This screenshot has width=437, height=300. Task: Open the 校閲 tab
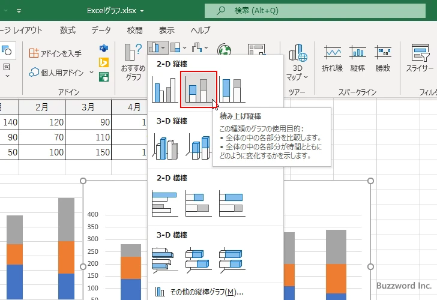click(135, 30)
